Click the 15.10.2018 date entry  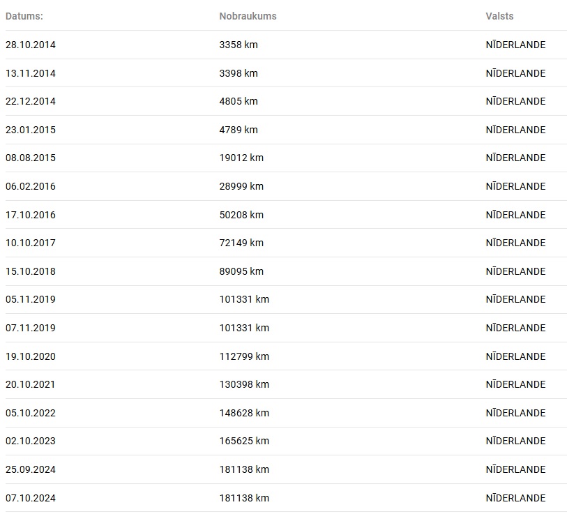point(31,271)
